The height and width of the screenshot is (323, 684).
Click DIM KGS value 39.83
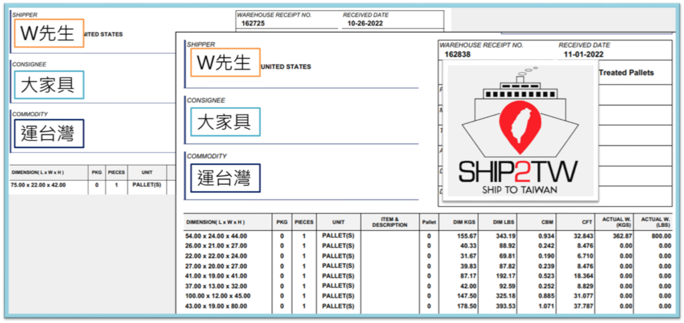tap(468, 266)
